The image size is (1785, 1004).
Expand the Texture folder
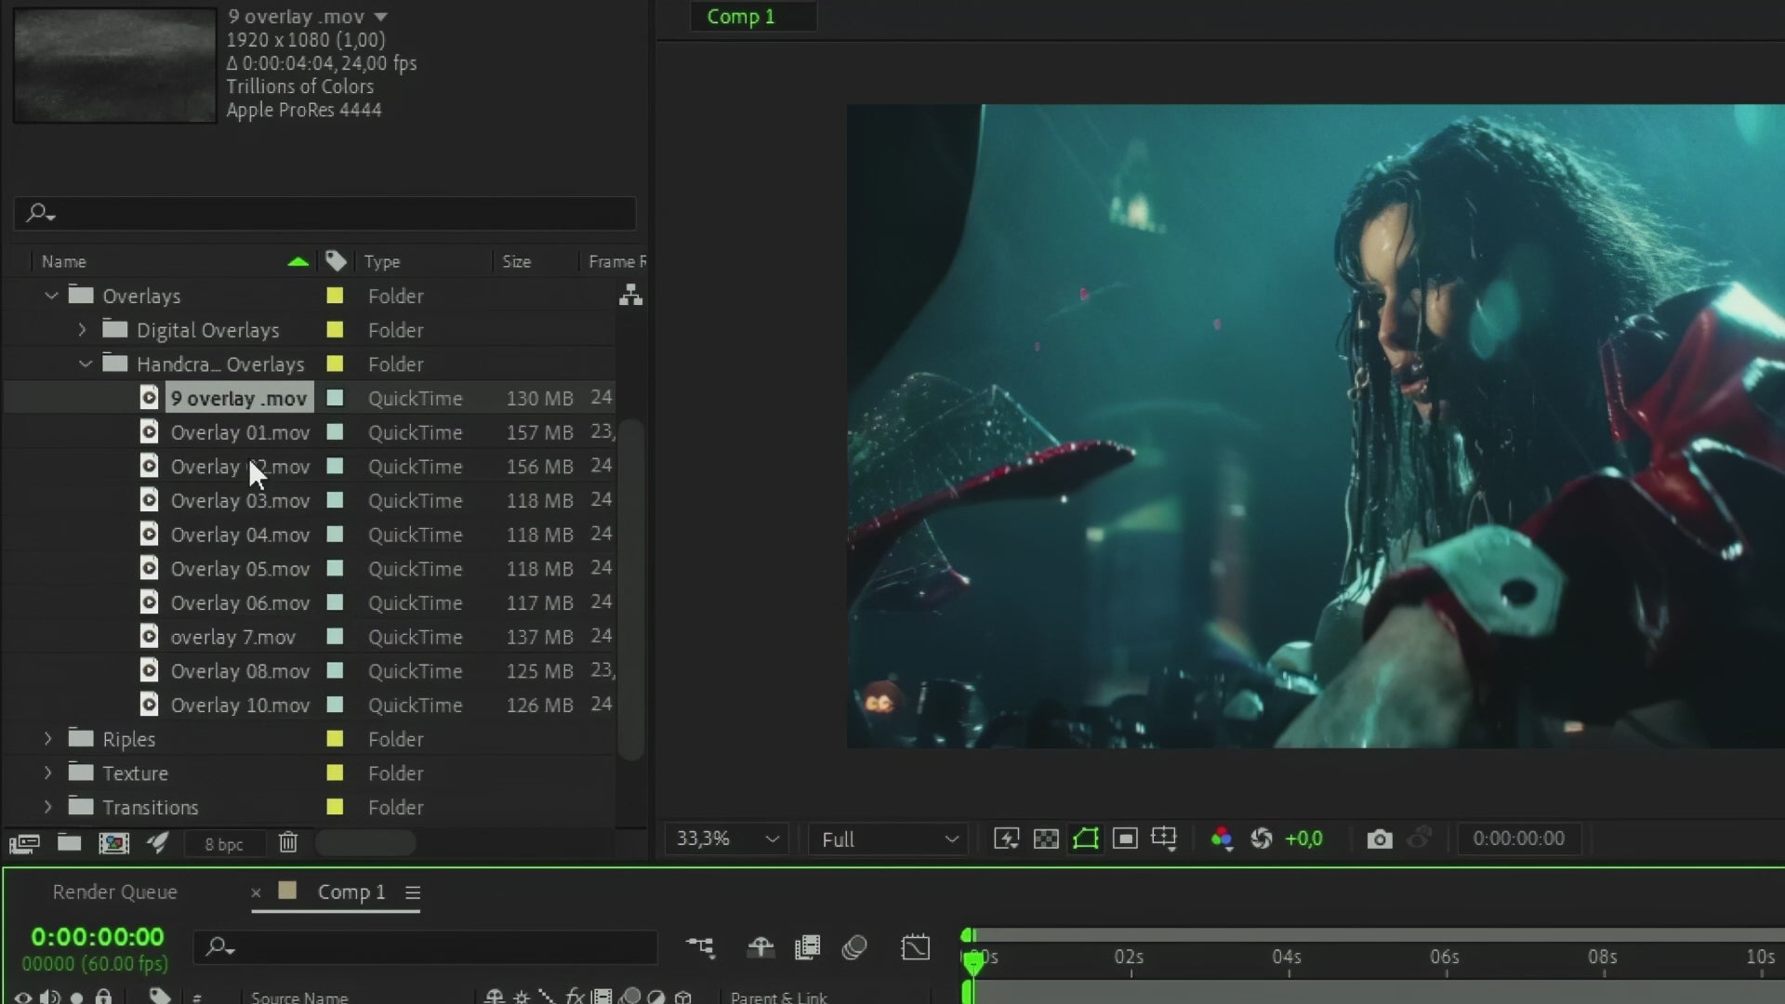tap(48, 773)
